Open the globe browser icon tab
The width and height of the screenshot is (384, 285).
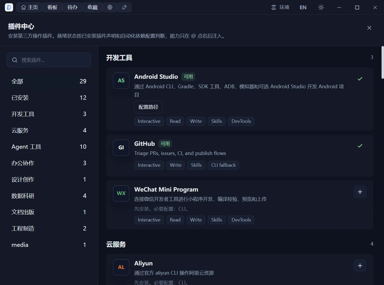110,7
